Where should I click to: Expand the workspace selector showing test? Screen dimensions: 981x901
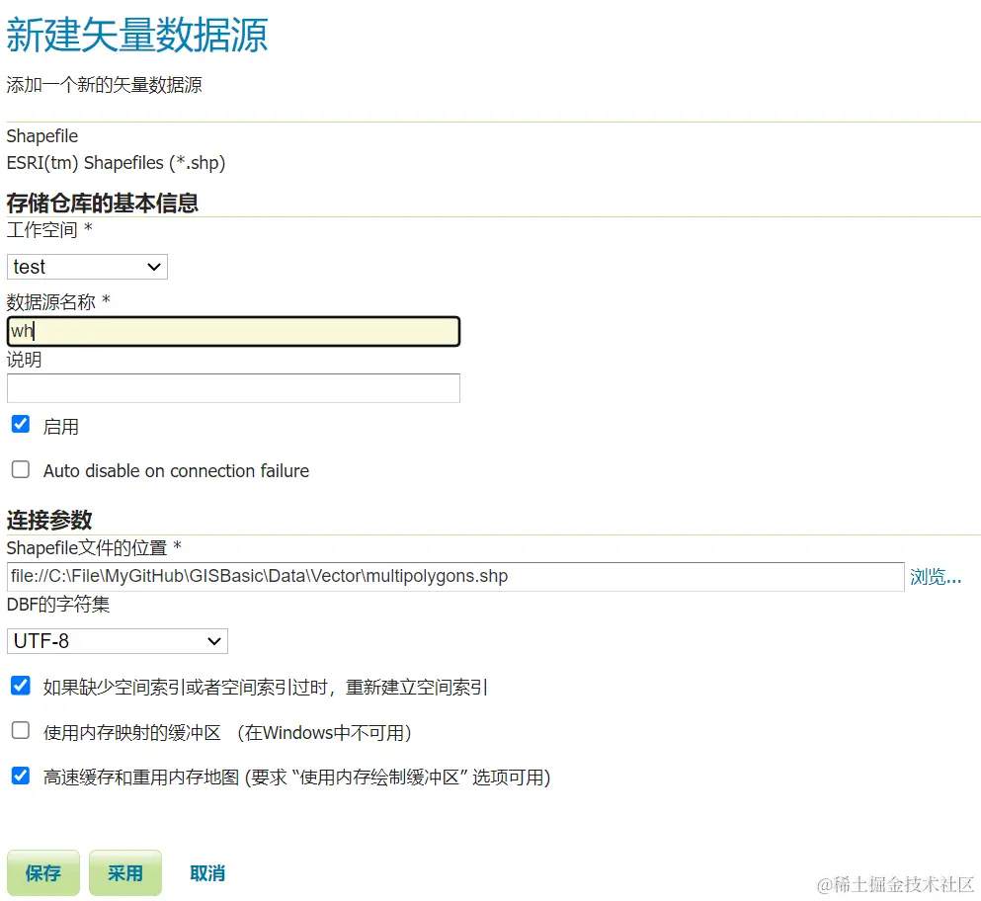click(x=87, y=267)
